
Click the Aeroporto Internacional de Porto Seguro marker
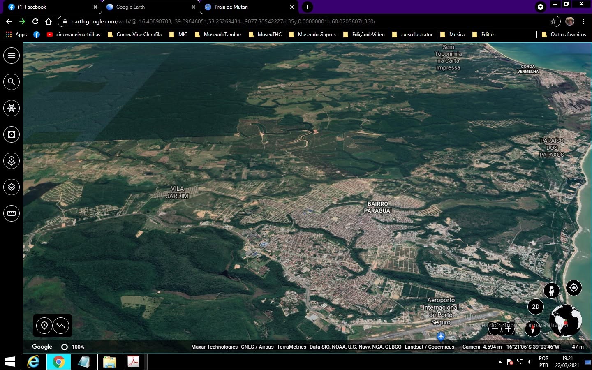pos(441,337)
